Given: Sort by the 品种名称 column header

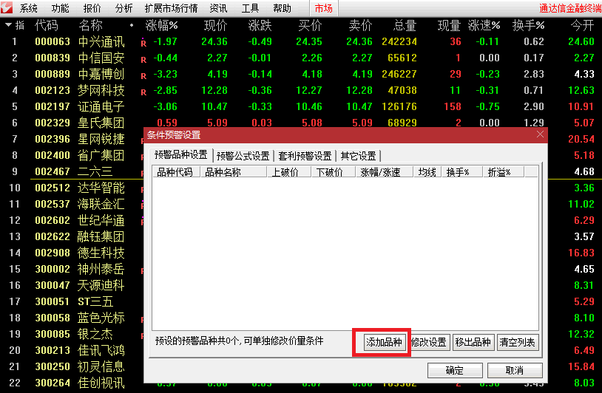Looking at the screenshot, I should pyautogui.click(x=233, y=172).
